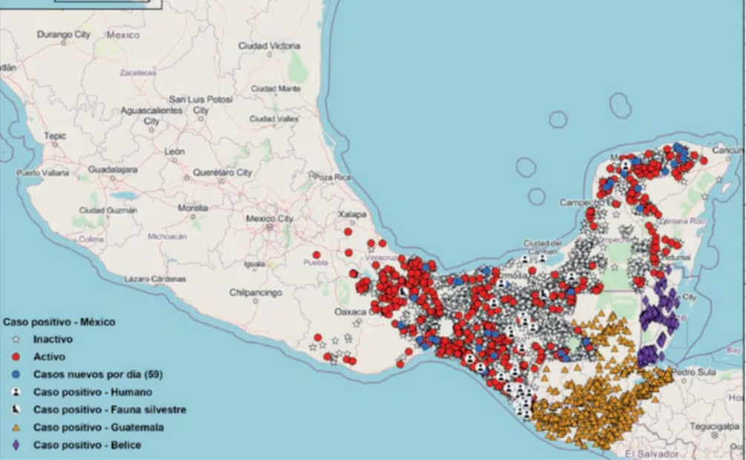Click the star marker beside Poza Rica
Screen dimensions: 746x460
[311, 174]
